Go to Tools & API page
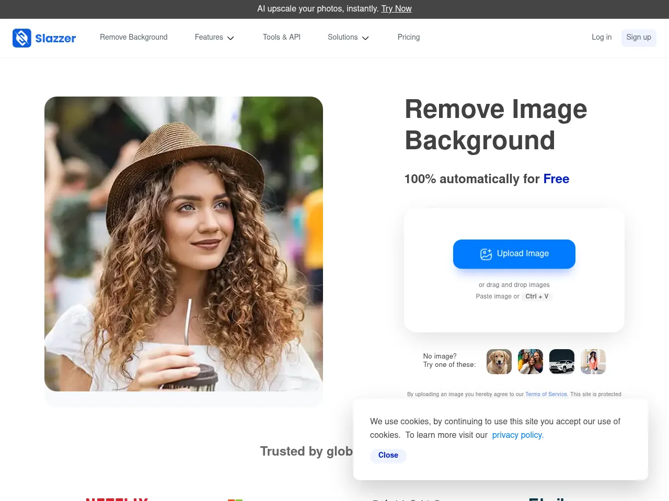Image resolution: width=669 pixels, height=501 pixels. pos(282,37)
